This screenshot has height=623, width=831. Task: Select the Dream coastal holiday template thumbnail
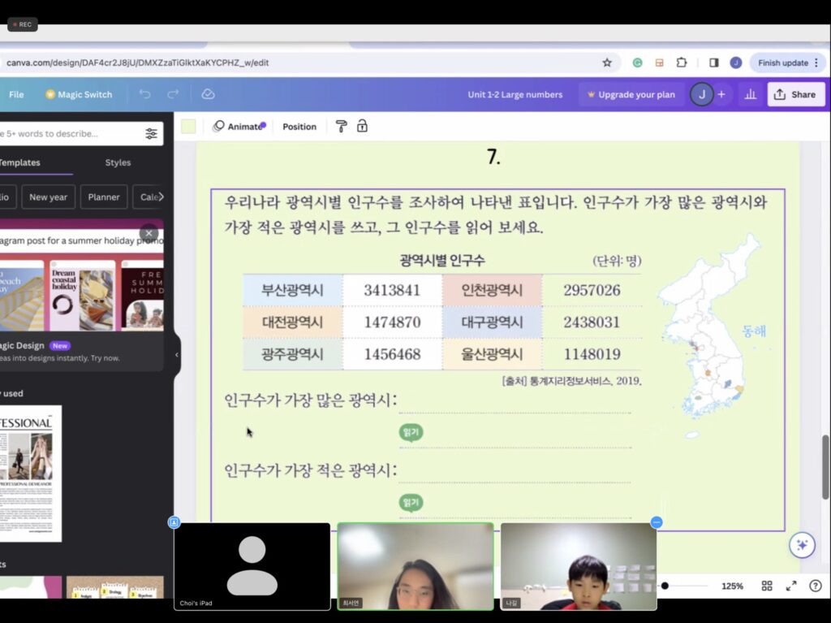tap(83, 296)
